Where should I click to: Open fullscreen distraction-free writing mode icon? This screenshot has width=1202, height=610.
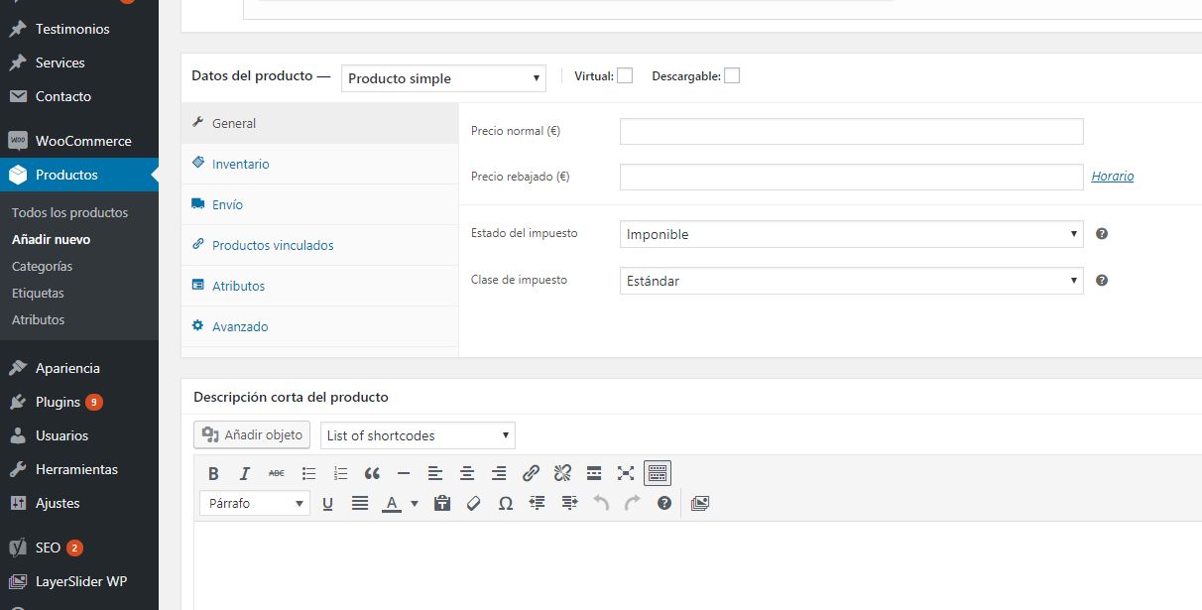tap(626, 473)
